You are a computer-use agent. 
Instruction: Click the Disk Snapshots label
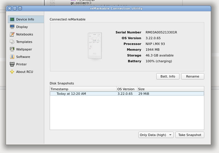click(62, 83)
